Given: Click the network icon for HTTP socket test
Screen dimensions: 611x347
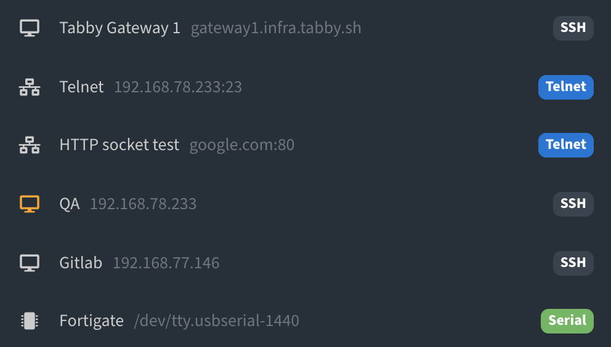Looking at the screenshot, I should (x=30, y=145).
